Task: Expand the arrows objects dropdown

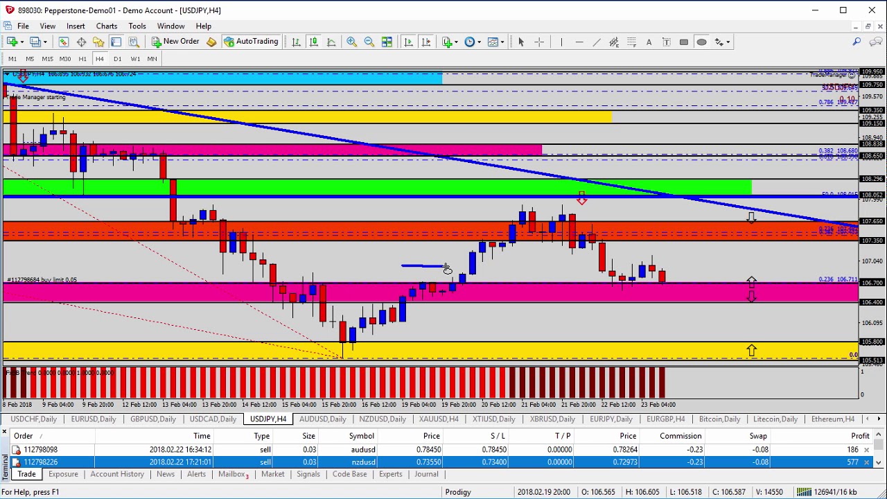Action: (728, 42)
